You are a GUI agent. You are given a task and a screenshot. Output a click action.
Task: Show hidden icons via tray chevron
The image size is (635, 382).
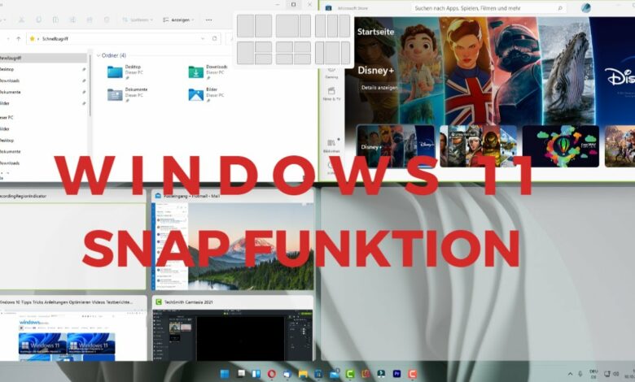tap(570, 374)
